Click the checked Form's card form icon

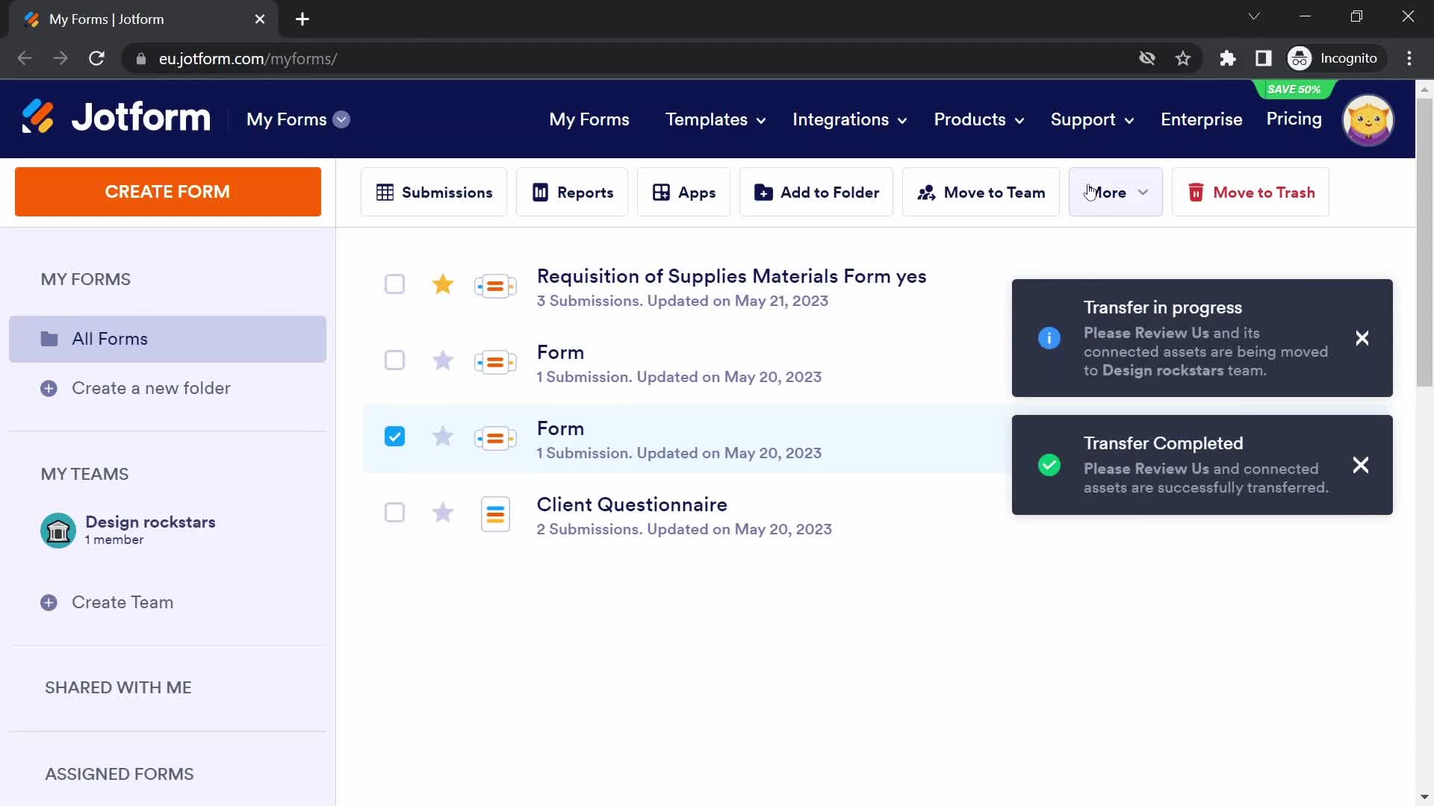point(495,438)
